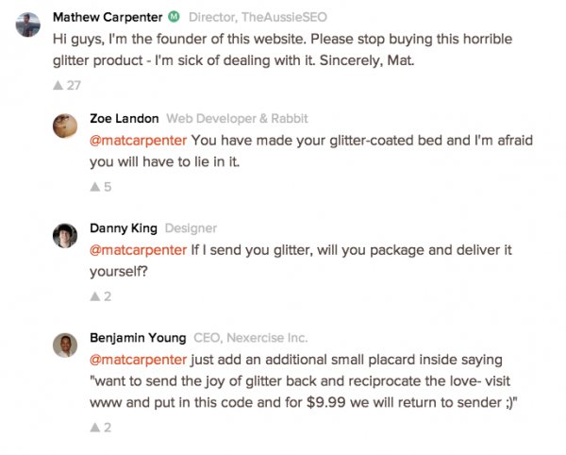Open Danny King's profile avatar
This screenshot has height=455, width=566.
click(x=65, y=236)
